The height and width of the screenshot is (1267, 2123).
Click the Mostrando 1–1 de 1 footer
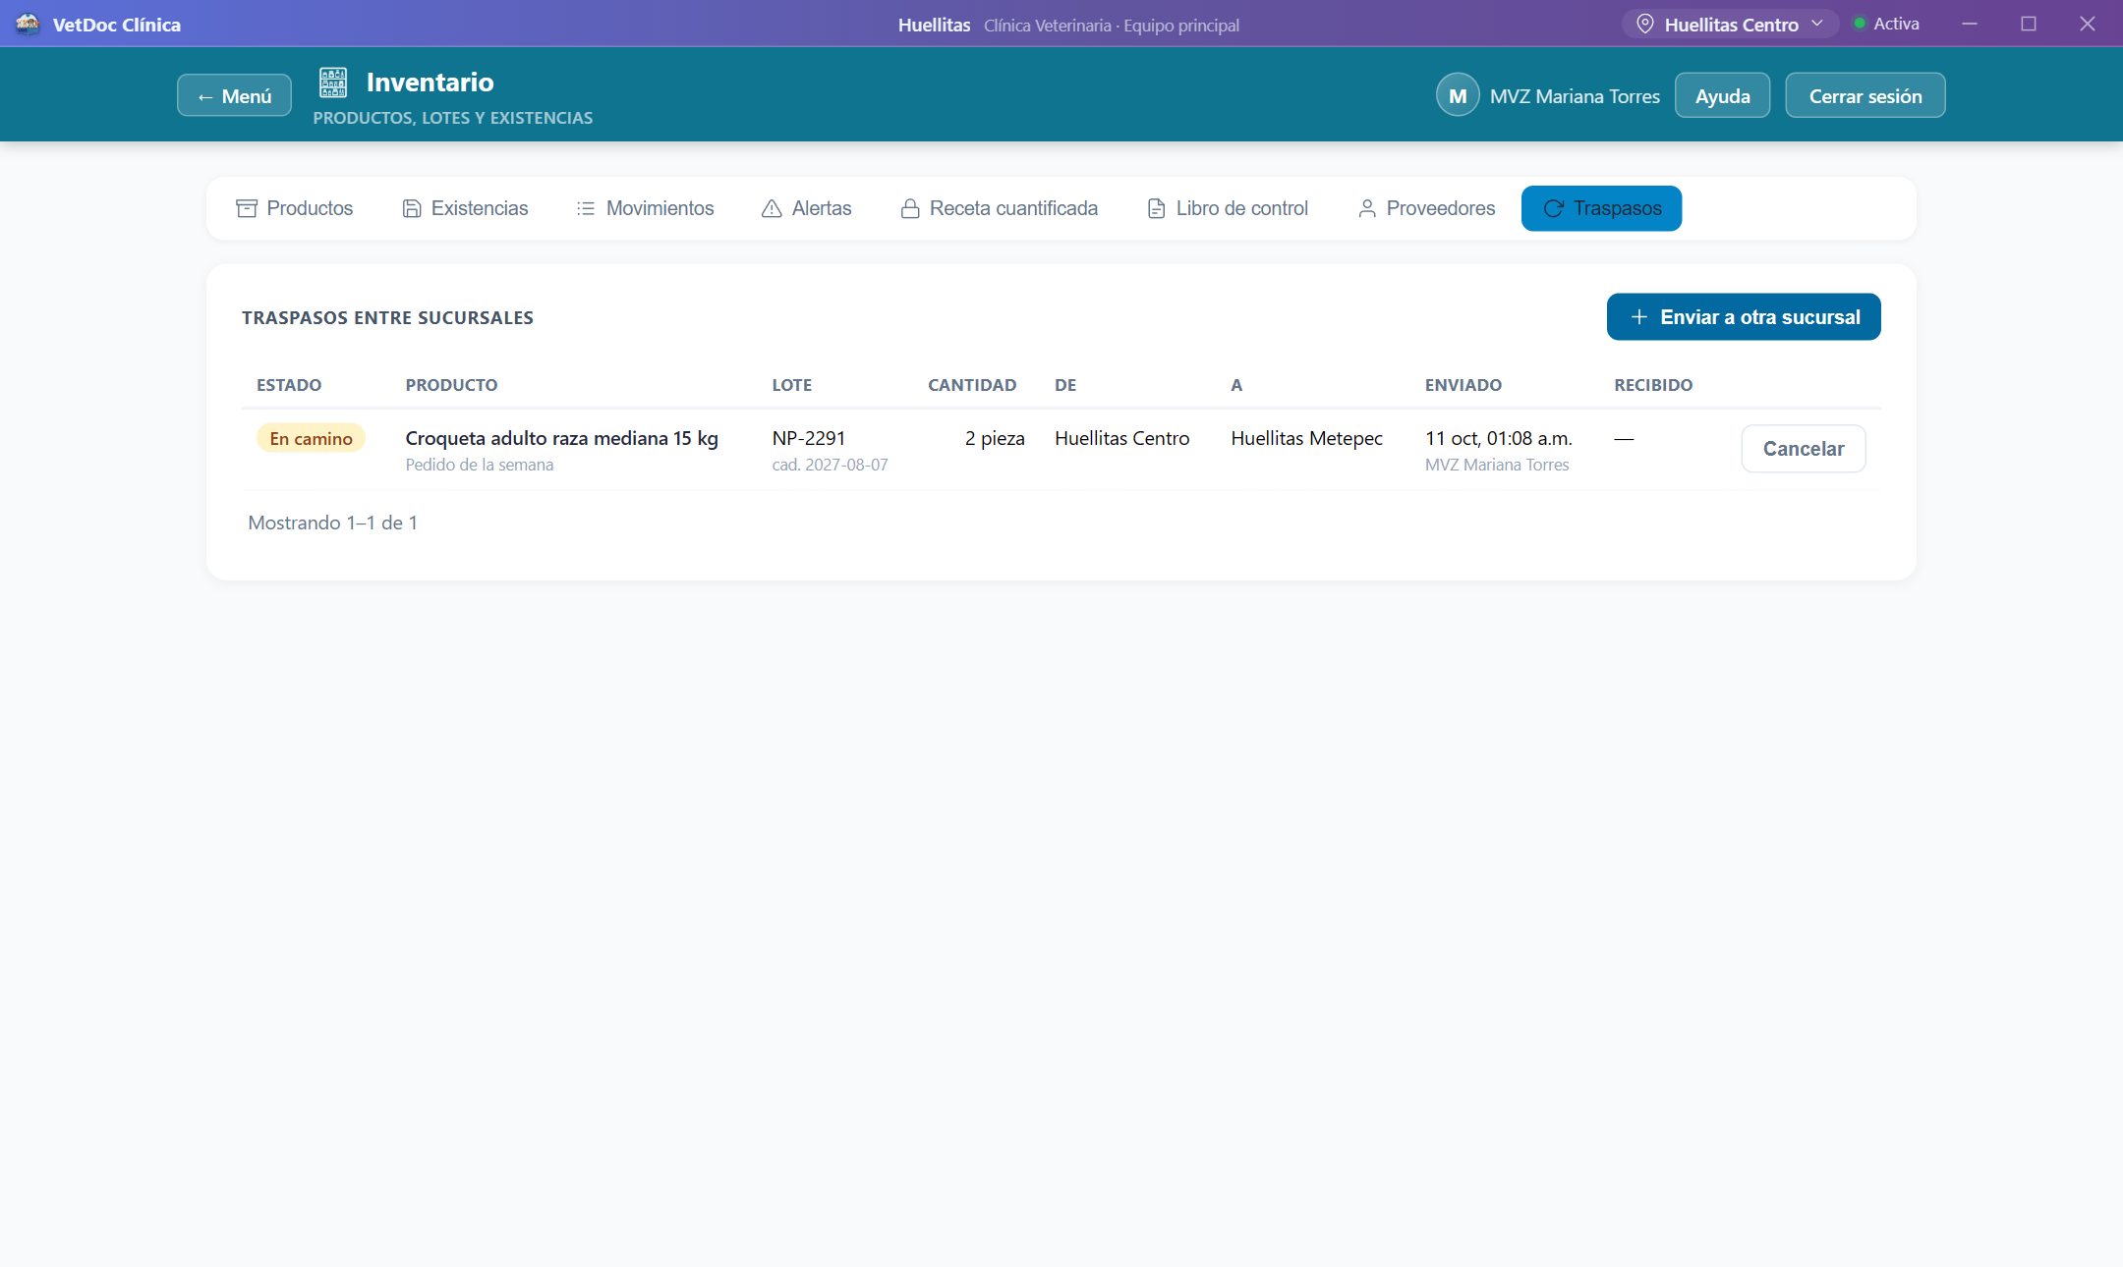[x=332, y=523]
